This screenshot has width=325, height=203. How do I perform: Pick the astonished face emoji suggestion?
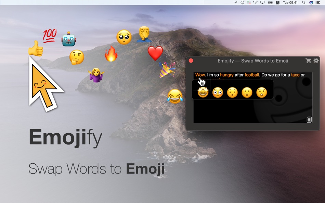[x=262, y=92]
